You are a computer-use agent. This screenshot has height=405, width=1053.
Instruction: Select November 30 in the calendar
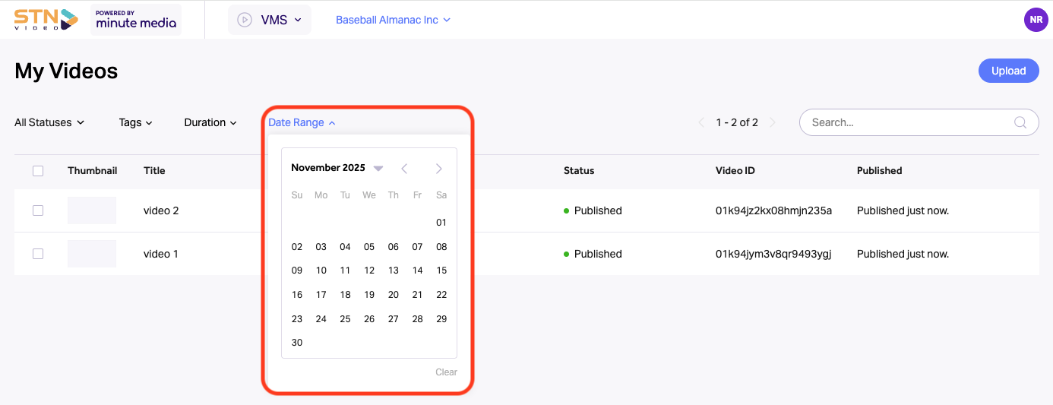pos(297,343)
